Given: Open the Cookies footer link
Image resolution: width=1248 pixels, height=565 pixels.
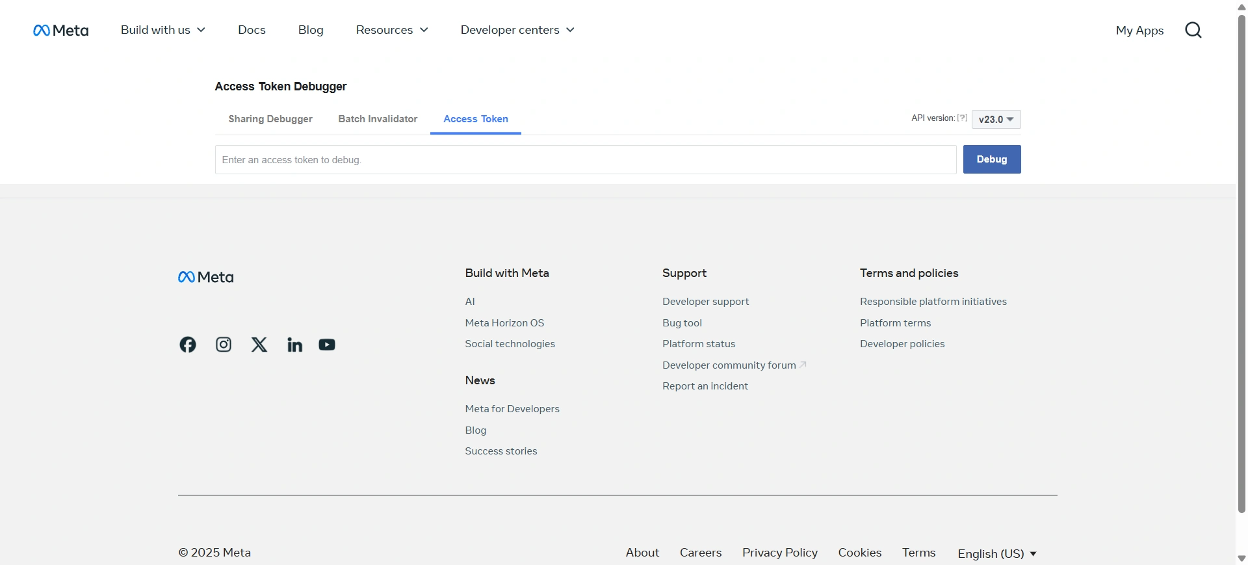Looking at the screenshot, I should [860, 553].
